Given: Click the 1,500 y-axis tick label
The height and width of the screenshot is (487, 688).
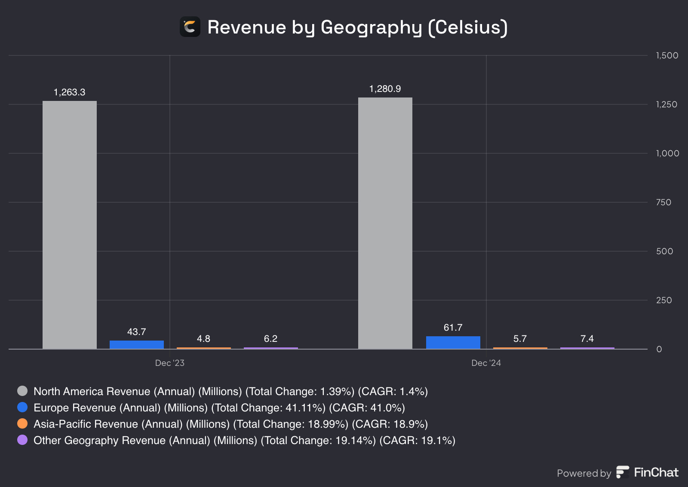Looking at the screenshot, I should pyautogui.click(x=667, y=55).
